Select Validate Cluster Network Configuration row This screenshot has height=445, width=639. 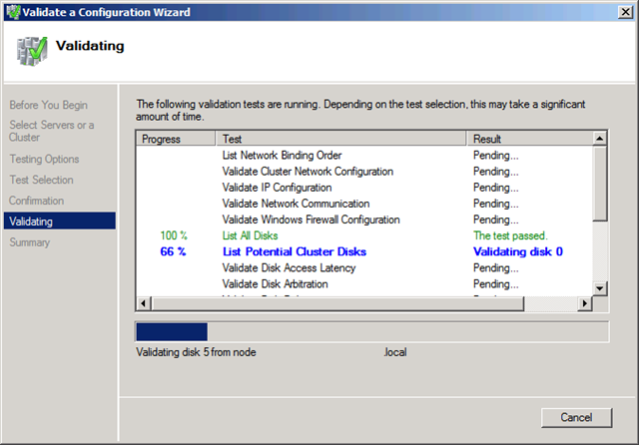364,172
